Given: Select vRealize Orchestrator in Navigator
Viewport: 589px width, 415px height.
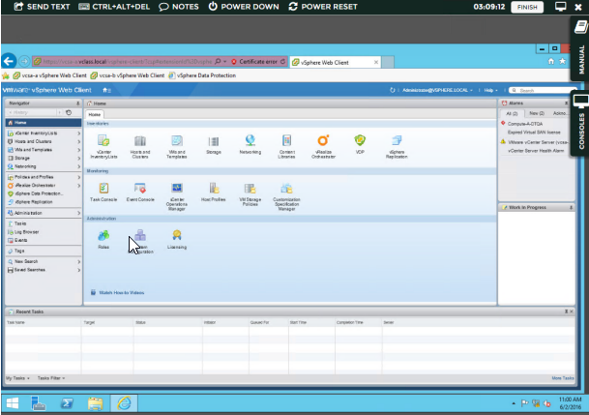Looking at the screenshot, I should tap(44, 185).
